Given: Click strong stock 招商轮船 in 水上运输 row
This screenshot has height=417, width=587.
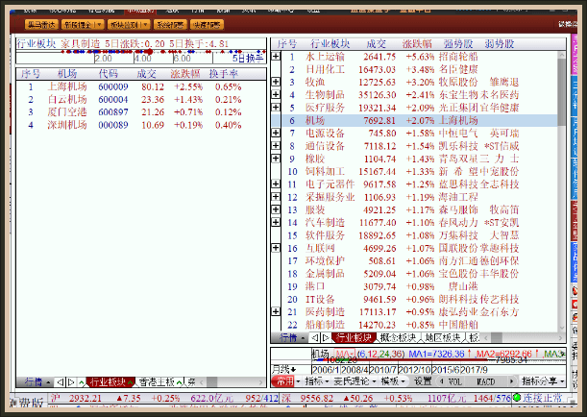Looking at the screenshot, I should click(x=458, y=57).
